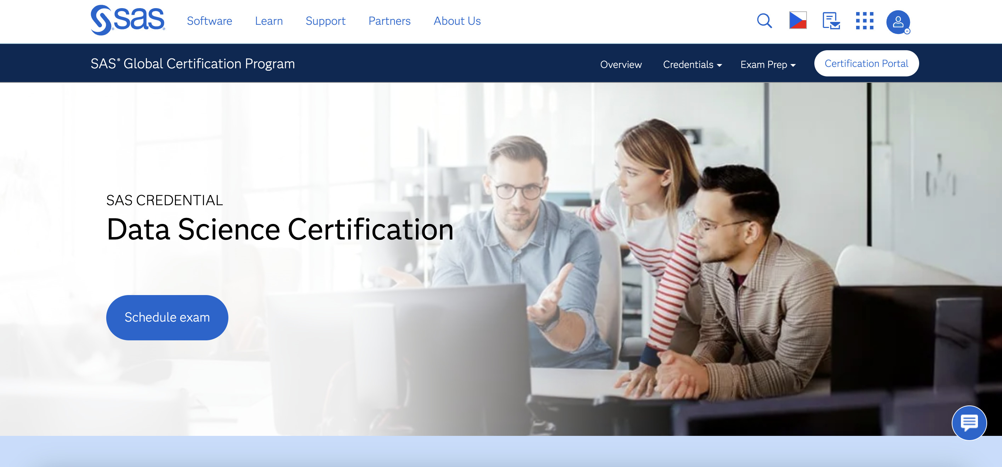Expand the Credentials dropdown
Image resolution: width=1002 pixels, height=467 pixels.
coord(693,64)
